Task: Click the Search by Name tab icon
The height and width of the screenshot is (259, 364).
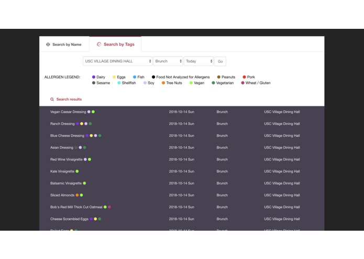Action: (x=48, y=45)
